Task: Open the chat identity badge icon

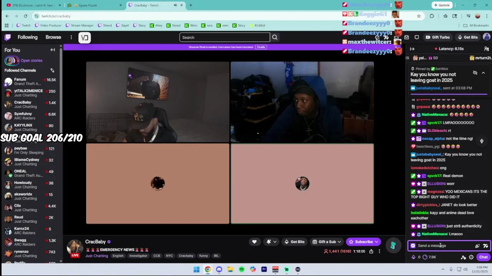Action: coord(413,246)
